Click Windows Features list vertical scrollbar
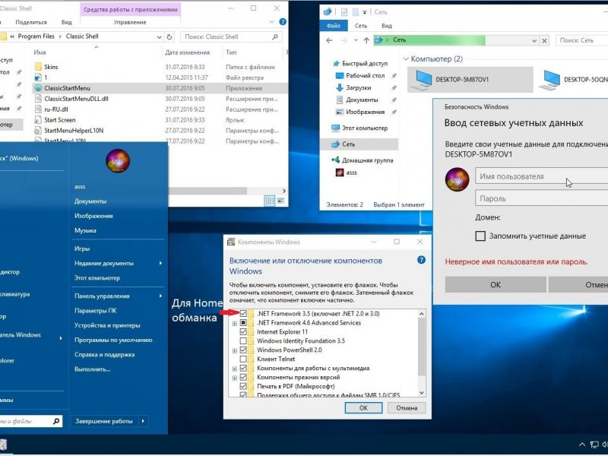The width and height of the screenshot is (608, 456). [422, 347]
